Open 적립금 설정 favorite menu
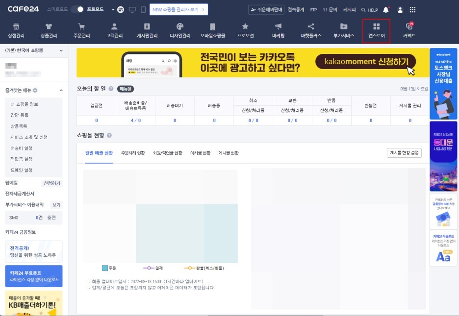Screen dimensions: 459x316 click(22, 159)
